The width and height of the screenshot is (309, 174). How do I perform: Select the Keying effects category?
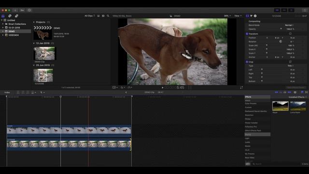[x=257, y=134]
